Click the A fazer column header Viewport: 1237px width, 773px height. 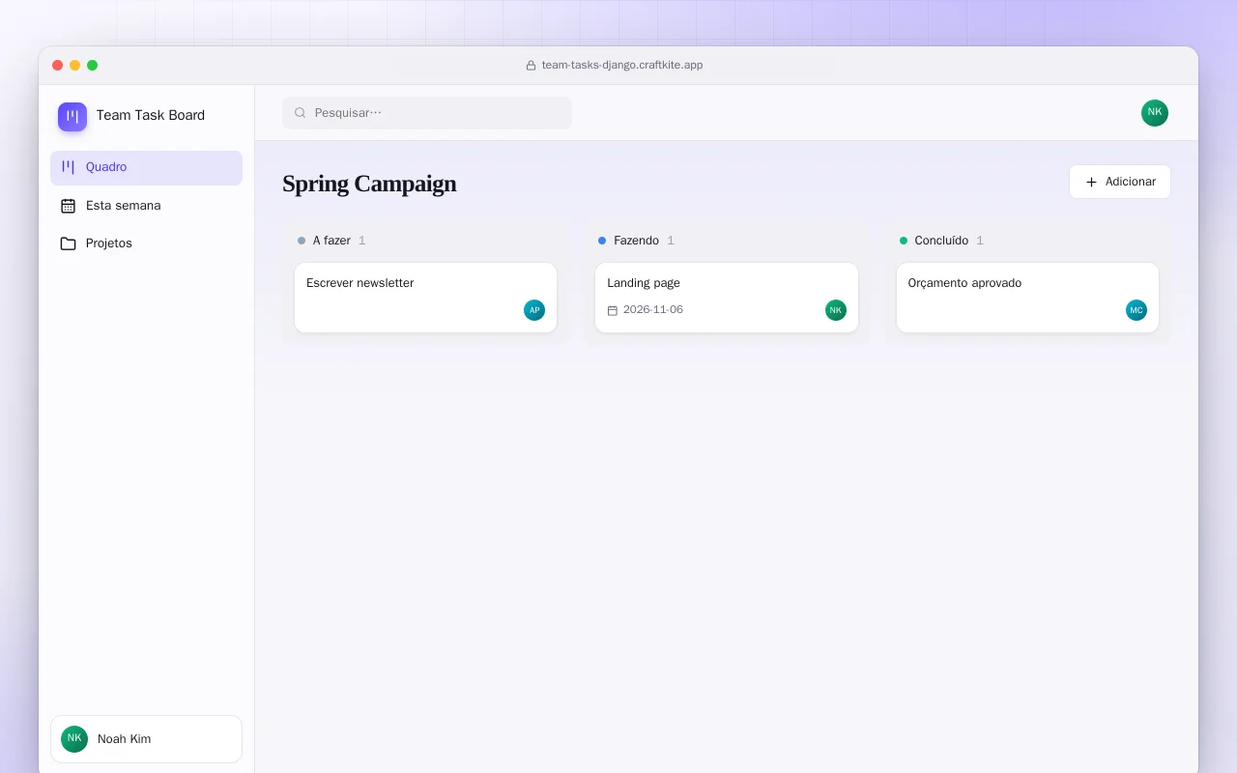[x=331, y=241]
